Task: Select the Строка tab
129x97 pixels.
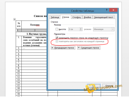Action: (x=66, y=17)
